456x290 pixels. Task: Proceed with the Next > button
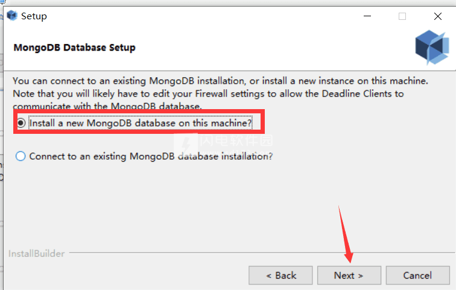tap(349, 275)
